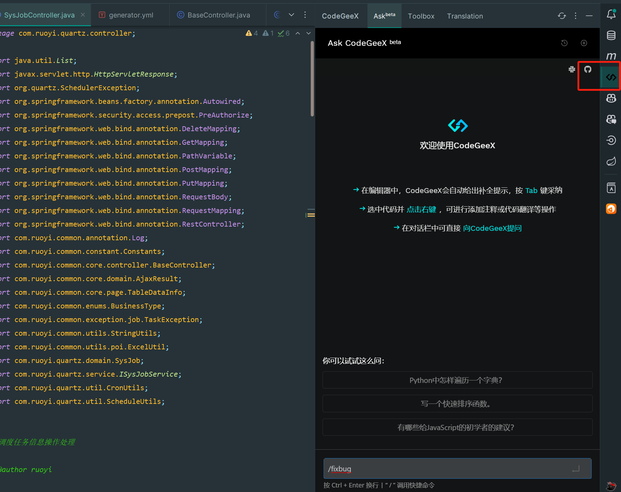The height and width of the screenshot is (492, 621).
Task: Switch to BaseController.java tab
Action: (x=214, y=15)
